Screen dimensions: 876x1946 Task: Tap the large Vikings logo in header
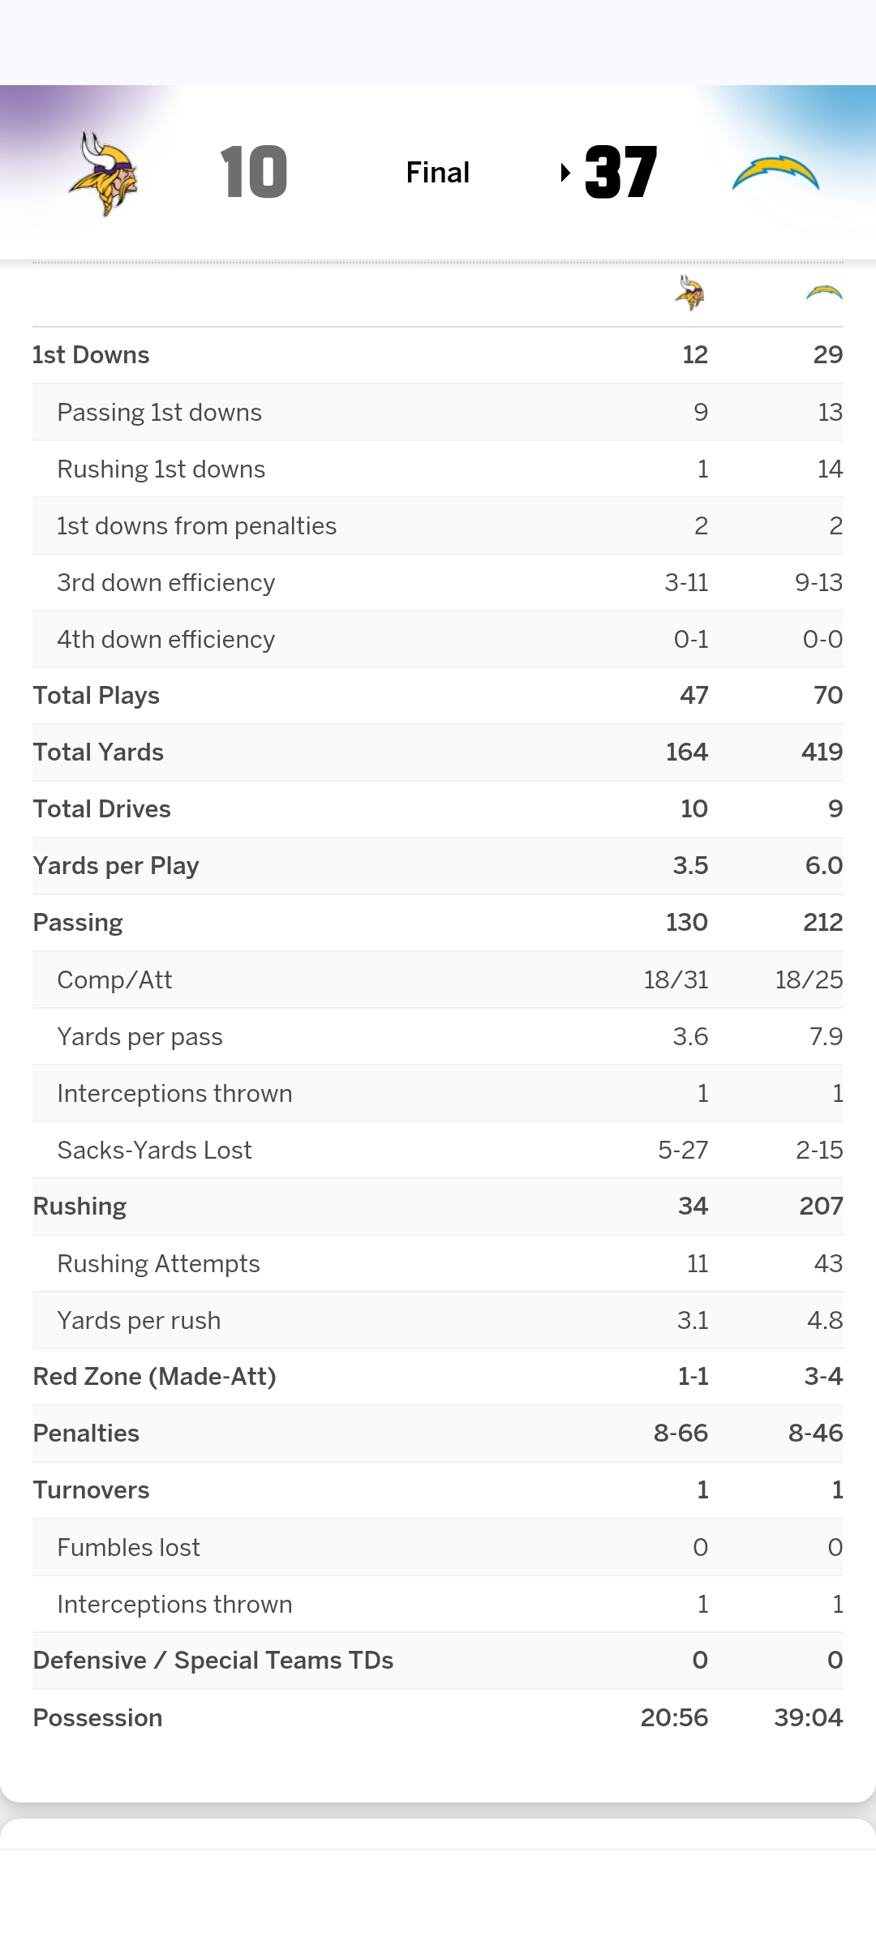104,173
